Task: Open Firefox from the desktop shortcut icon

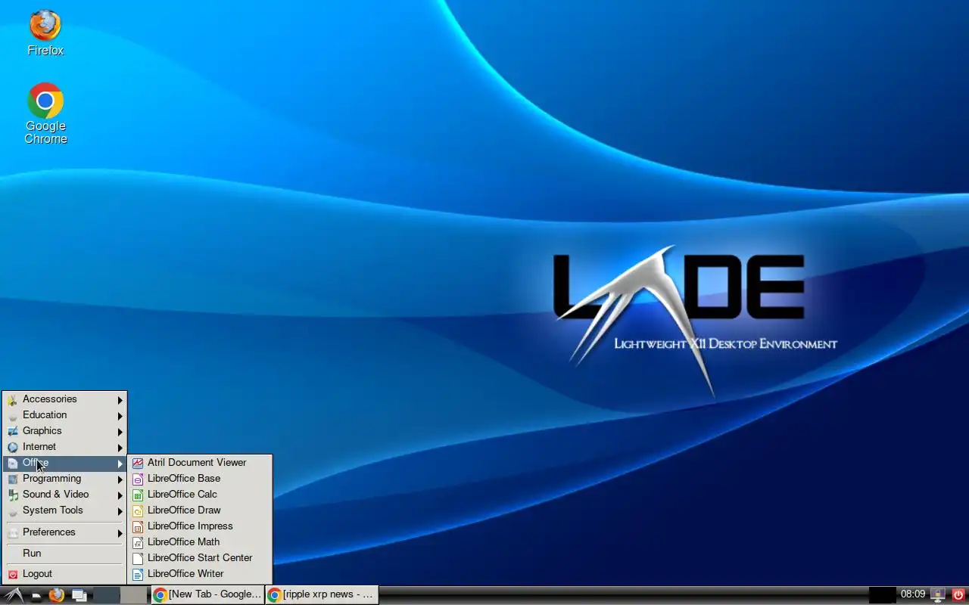Action: (45, 26)
